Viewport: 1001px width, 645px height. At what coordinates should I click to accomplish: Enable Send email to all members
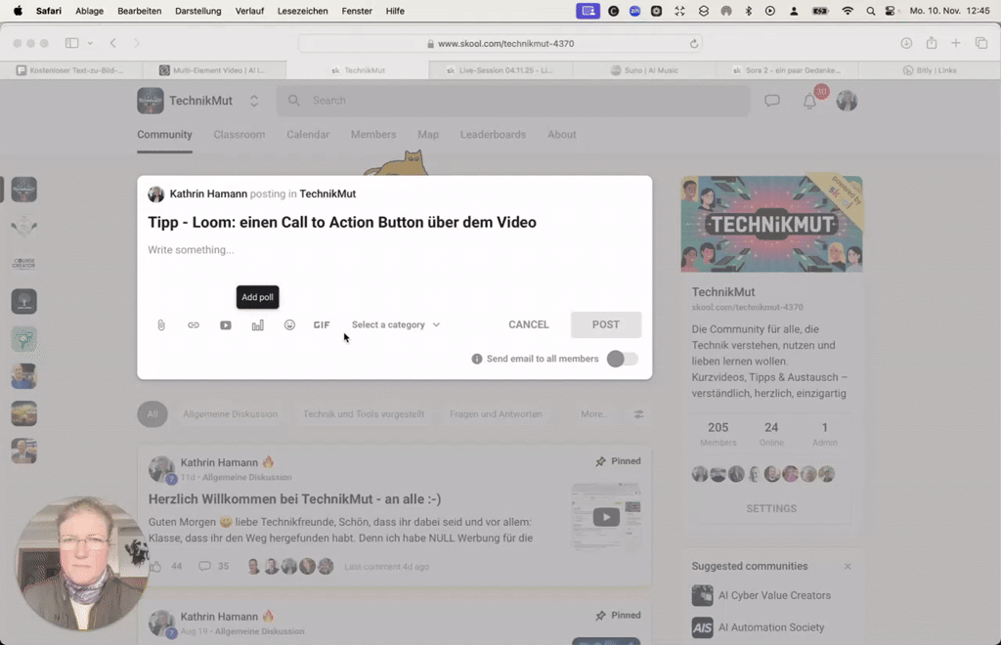point(623,359)
